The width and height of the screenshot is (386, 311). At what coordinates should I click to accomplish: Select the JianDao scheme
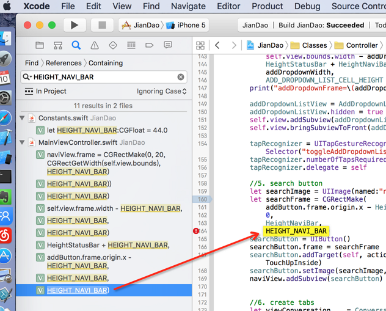pos(141,25)
